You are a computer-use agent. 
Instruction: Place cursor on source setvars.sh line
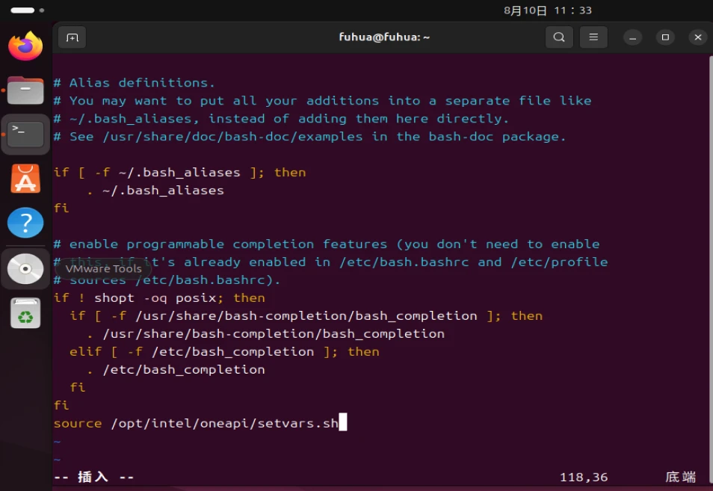click(196, 424)
